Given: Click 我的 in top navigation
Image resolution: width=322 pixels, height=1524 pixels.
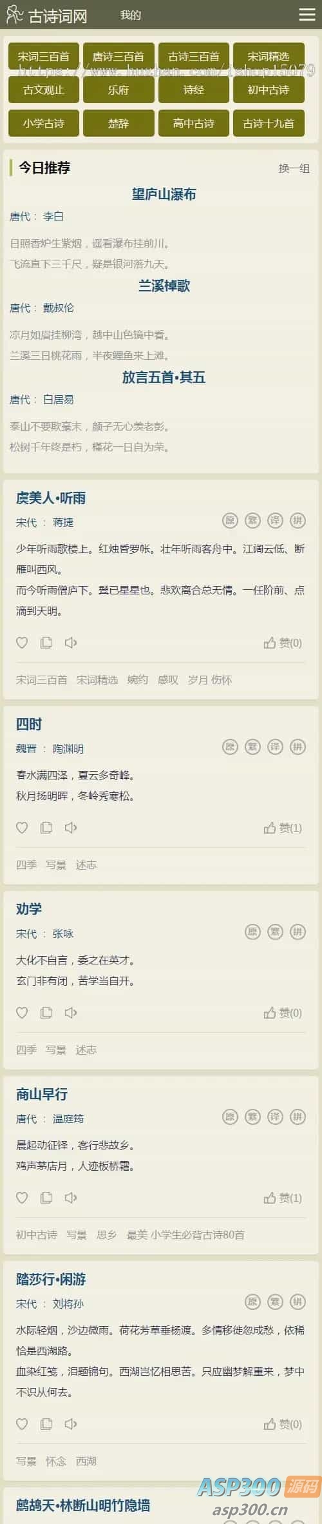Looking at the screenshot, I should (130, 15).
